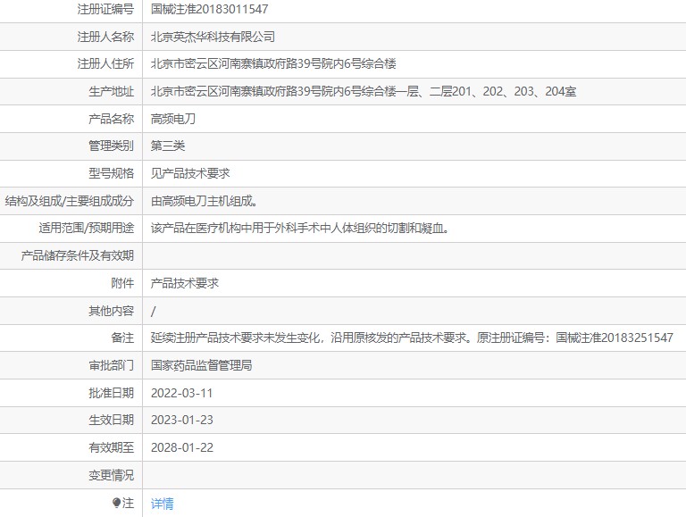Click the 产品储存条件及有效期 label
686x517 pixels.
coord(78,255)
